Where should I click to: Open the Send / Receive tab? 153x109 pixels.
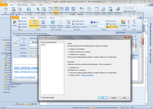tap(22, 5)
